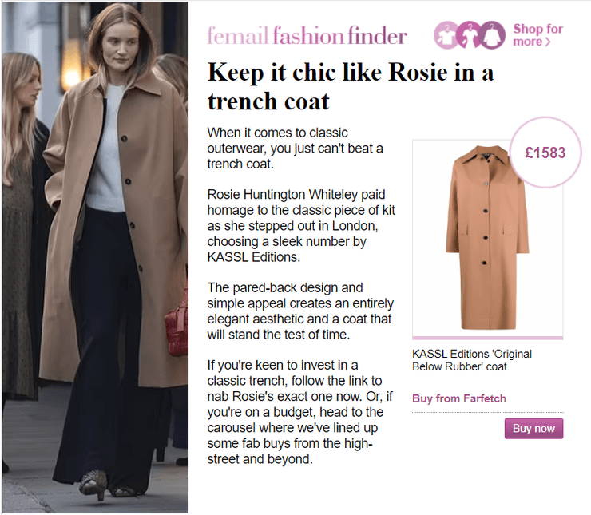
Task: Click the paragraph starting 'The pared-back design'
Action: [x=300, y=311]
